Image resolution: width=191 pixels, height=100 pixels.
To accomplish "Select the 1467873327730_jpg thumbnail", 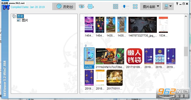I will (142, 25).
